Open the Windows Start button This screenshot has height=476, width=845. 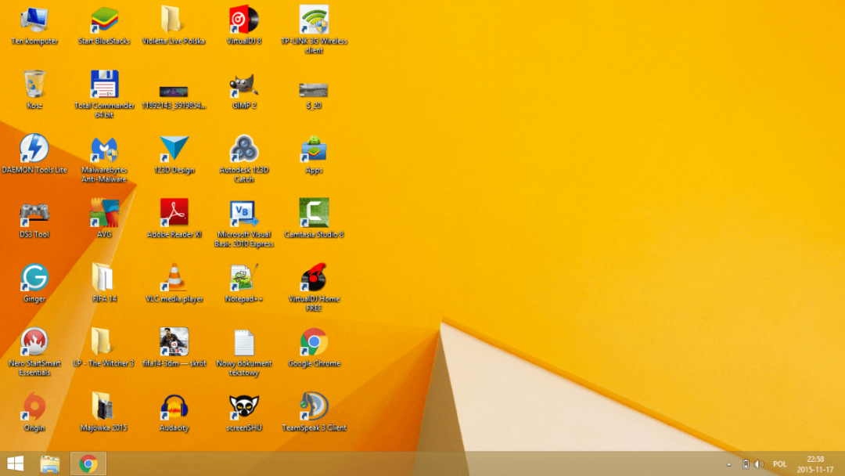coord(15,463)
